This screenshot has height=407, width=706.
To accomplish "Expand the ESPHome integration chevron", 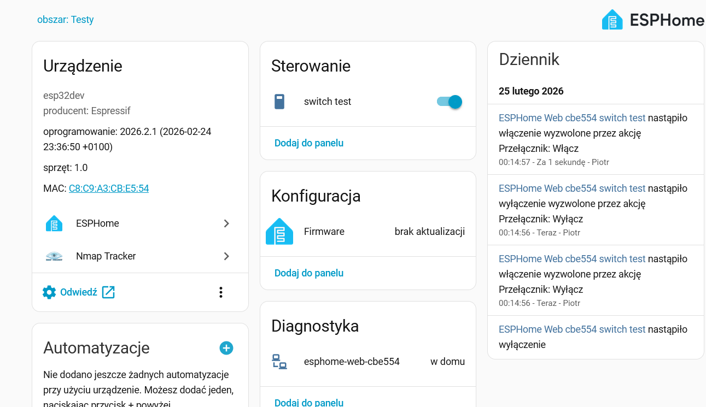I will (x=226, y=223).
